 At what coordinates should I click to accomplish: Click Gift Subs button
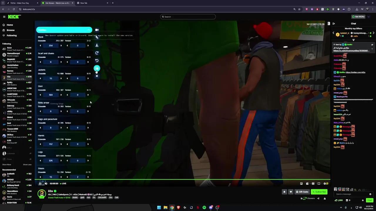coord(302,192)
